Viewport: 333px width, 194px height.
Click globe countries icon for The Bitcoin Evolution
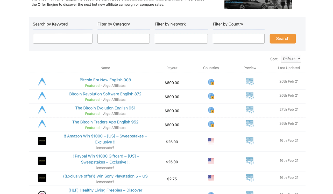point(211,110)
